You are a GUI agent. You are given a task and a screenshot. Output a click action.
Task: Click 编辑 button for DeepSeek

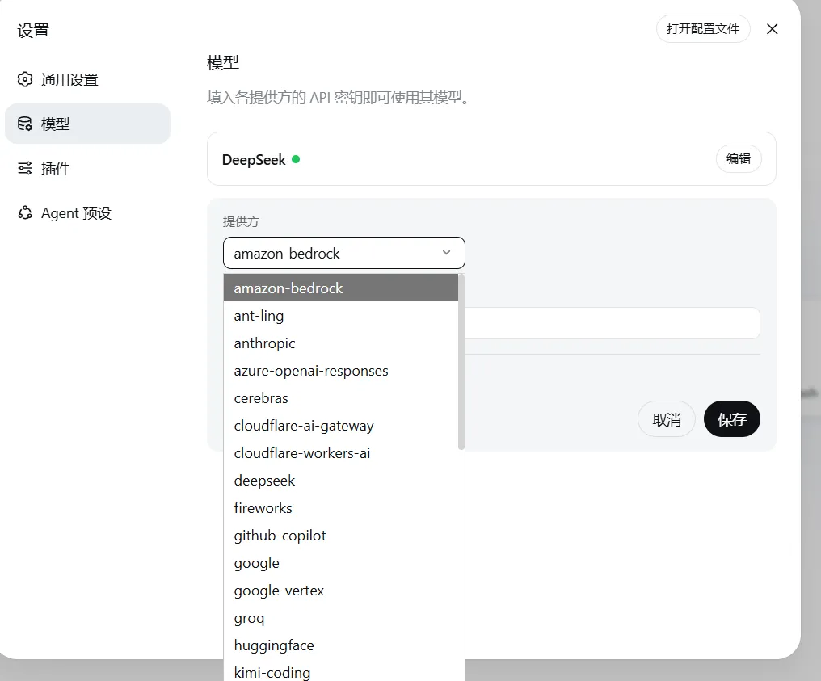tap(739, 158)
